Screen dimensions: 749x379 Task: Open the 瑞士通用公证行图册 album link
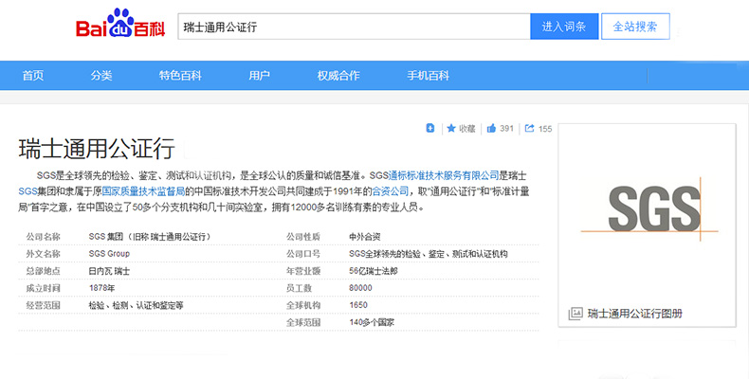[635, 314]
